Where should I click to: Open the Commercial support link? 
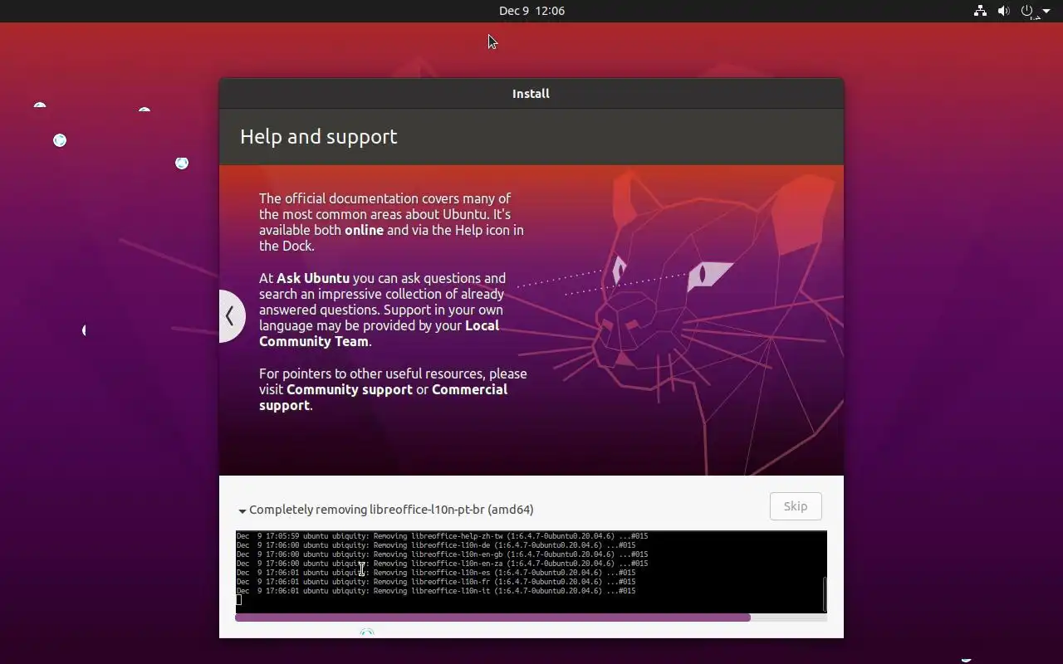(x=383, y=397)
